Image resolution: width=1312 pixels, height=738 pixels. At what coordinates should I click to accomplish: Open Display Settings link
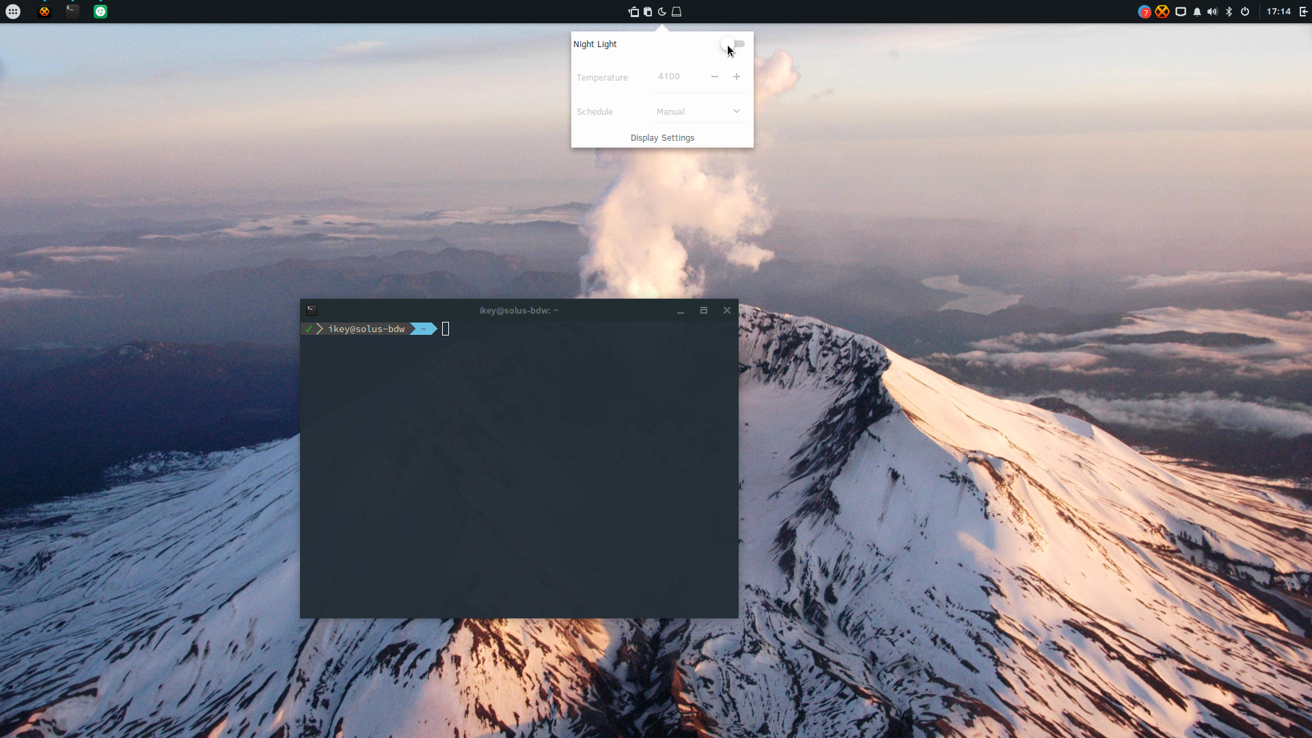click(662, 137)
